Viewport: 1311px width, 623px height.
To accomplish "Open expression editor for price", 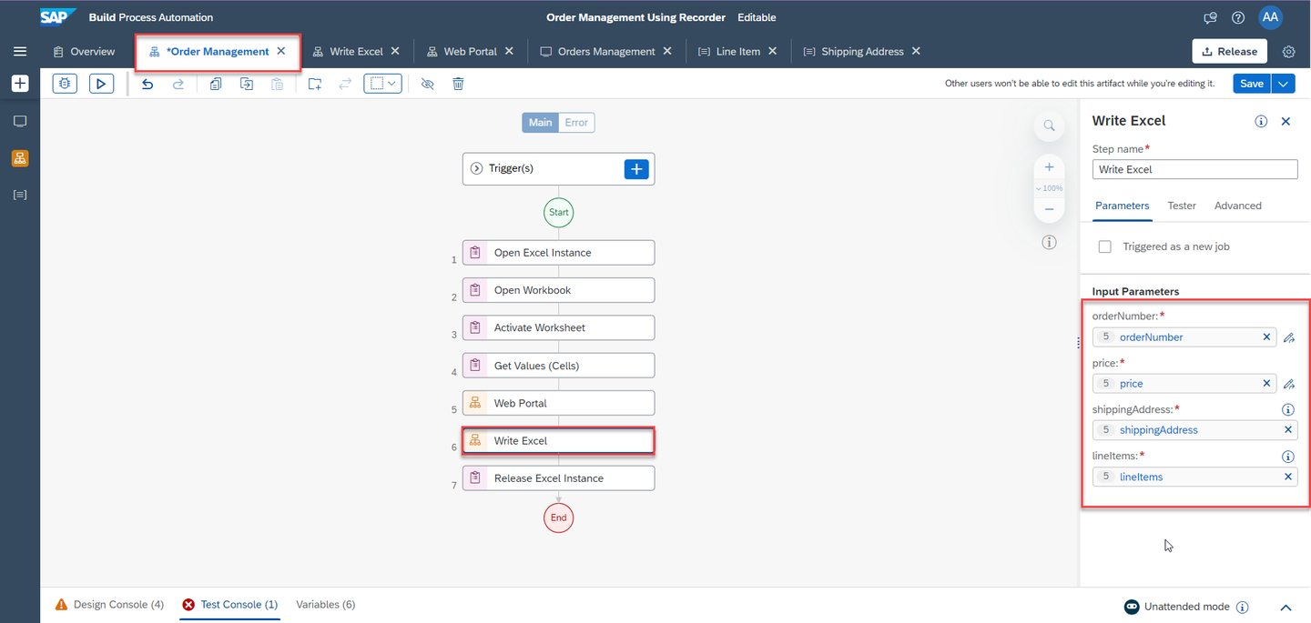I will (x=1288, y=384).
